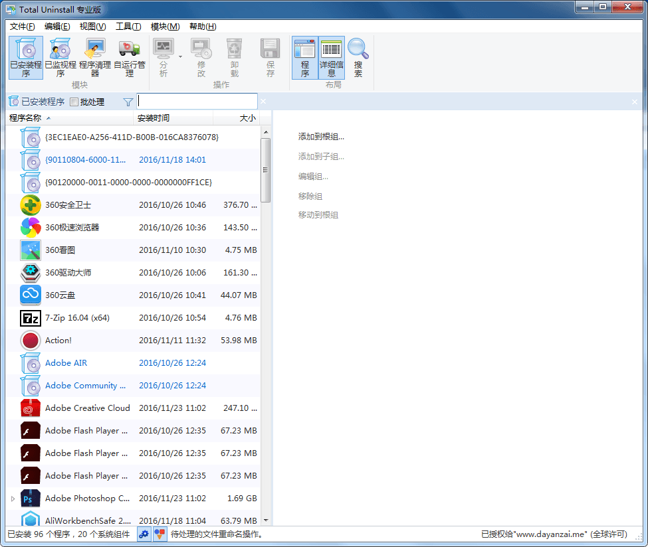
Task: Select the 程序清理器 module icon
Action: point(95,58)
